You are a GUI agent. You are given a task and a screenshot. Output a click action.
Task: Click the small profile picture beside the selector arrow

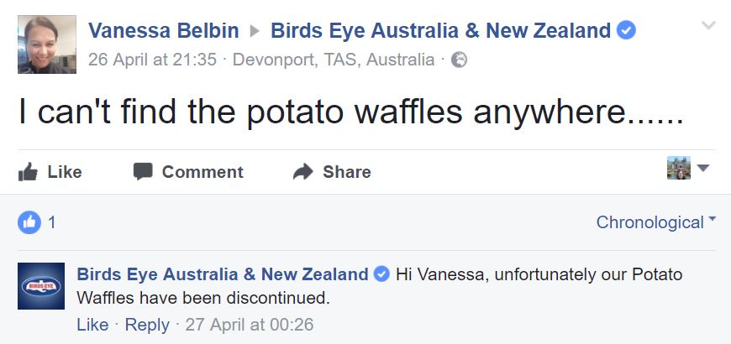coord(679,168)
